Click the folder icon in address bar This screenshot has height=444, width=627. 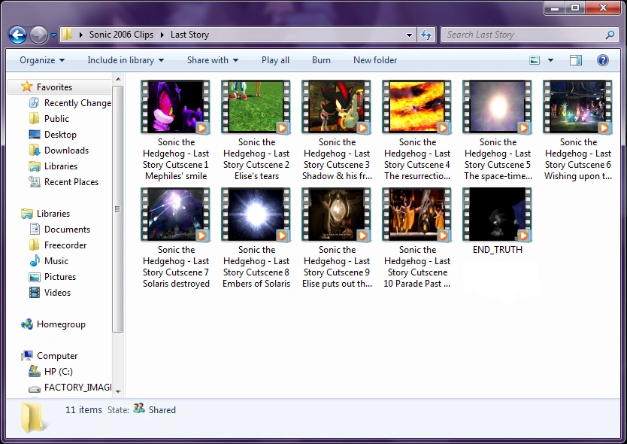67,35
